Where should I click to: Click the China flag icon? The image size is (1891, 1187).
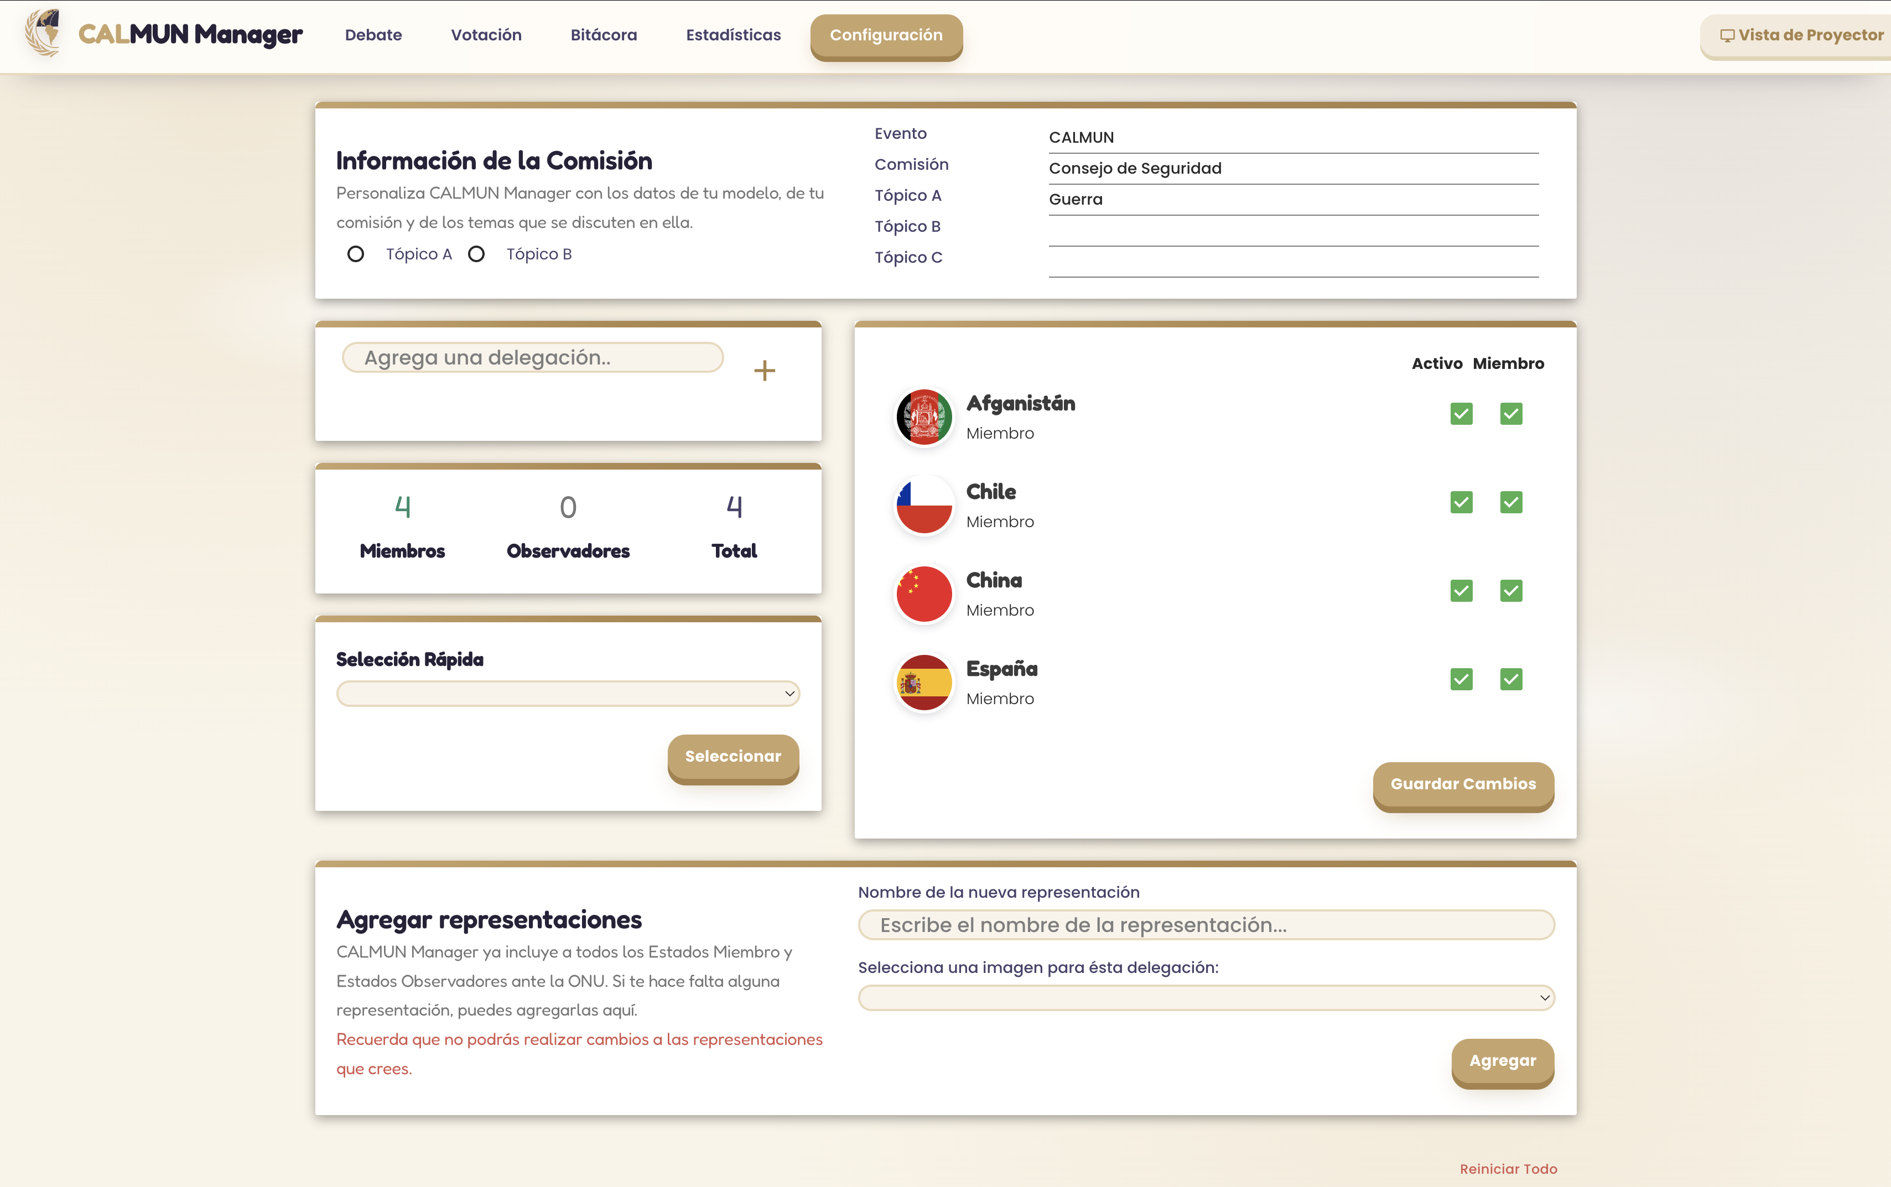tap(924, 594)
